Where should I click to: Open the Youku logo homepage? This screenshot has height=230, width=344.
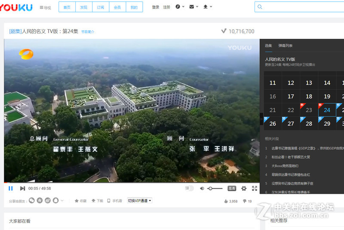pyautogui.click(x=16, y=7)
